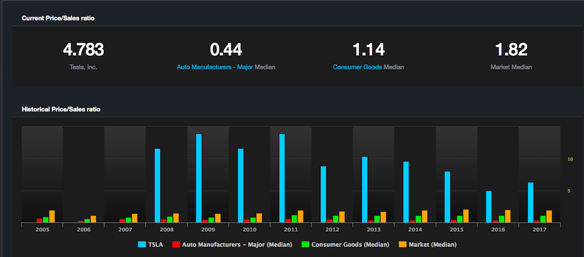Select the TSLA bar for 2009
Viewport: 584px width, 257px height.
(199, 178)
